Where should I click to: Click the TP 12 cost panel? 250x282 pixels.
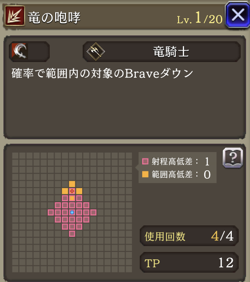click(189, 262)
